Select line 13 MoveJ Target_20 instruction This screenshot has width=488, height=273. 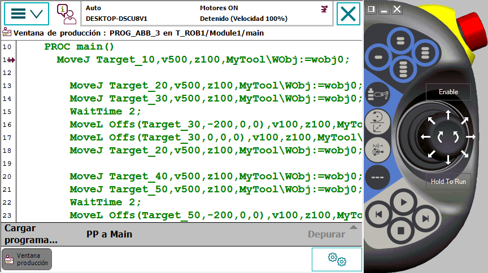coord(216,86)
